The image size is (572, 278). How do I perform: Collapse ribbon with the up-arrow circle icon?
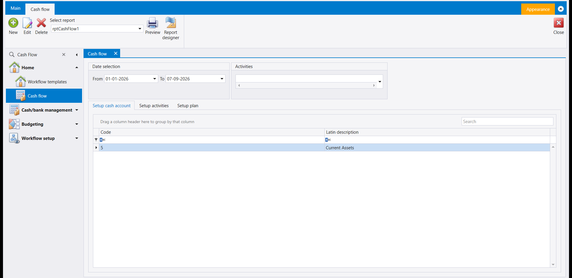(x=561, y=9)
